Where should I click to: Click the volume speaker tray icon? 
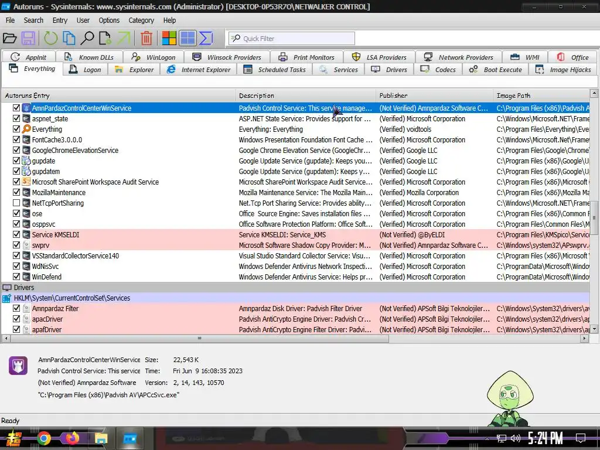pos(516,438)
